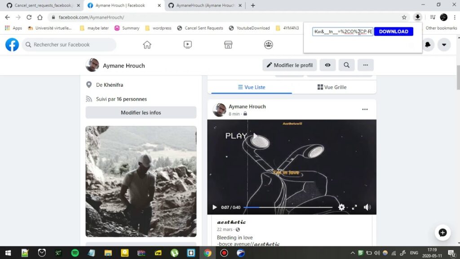The image size is (460, 259).
Task: Open the Summary bookmark
Action: 127,28
